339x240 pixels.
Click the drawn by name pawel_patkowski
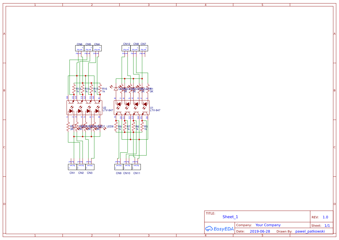click(x=310, y=231)
